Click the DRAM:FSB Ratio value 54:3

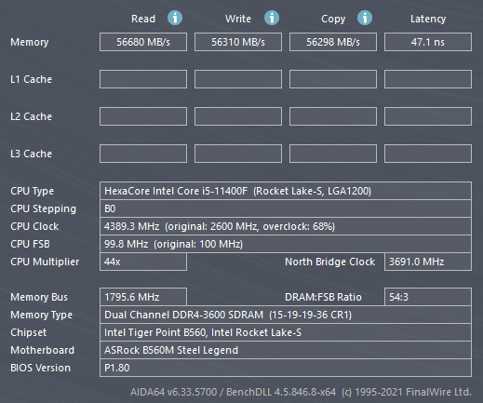pos(428,297)
